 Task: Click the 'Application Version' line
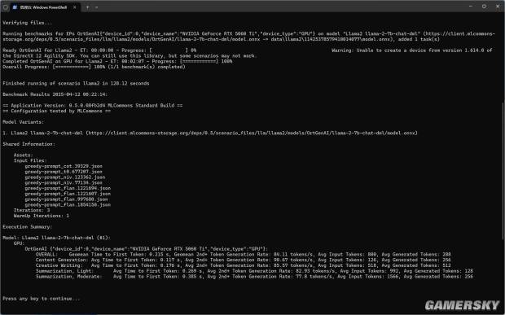[92, 105]
